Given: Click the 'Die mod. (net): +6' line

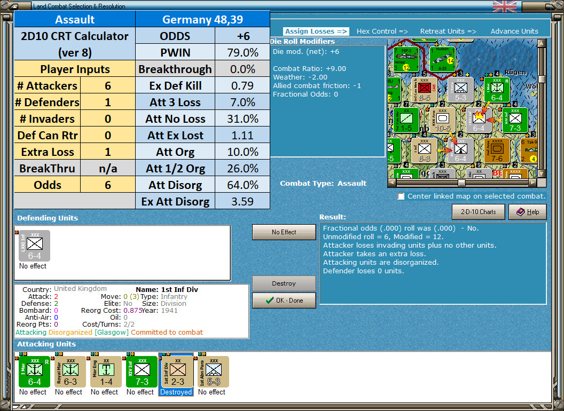Looking at the screenshot, I should coord(305,51).
